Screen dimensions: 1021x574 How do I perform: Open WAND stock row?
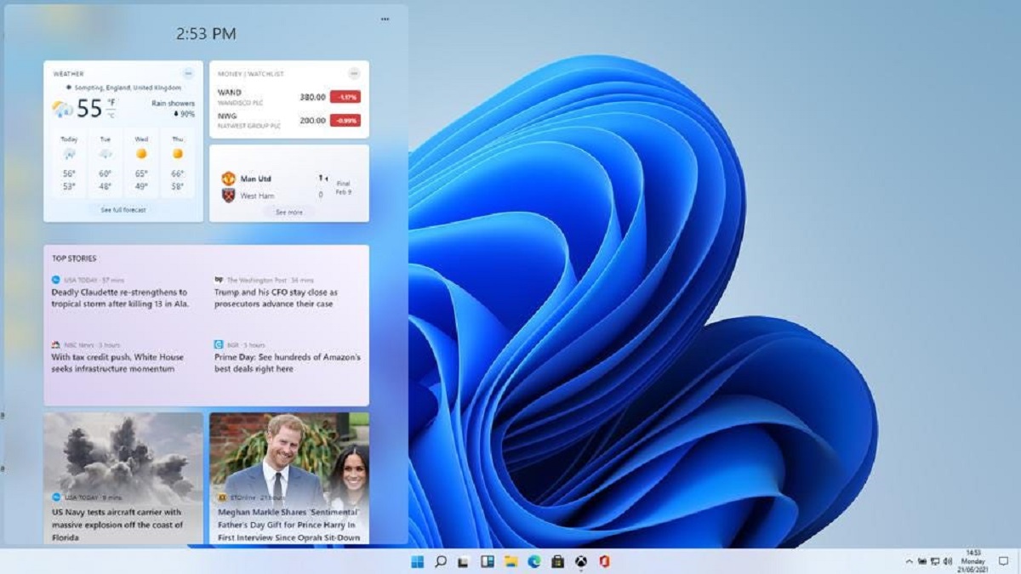(x=289, y=97)
